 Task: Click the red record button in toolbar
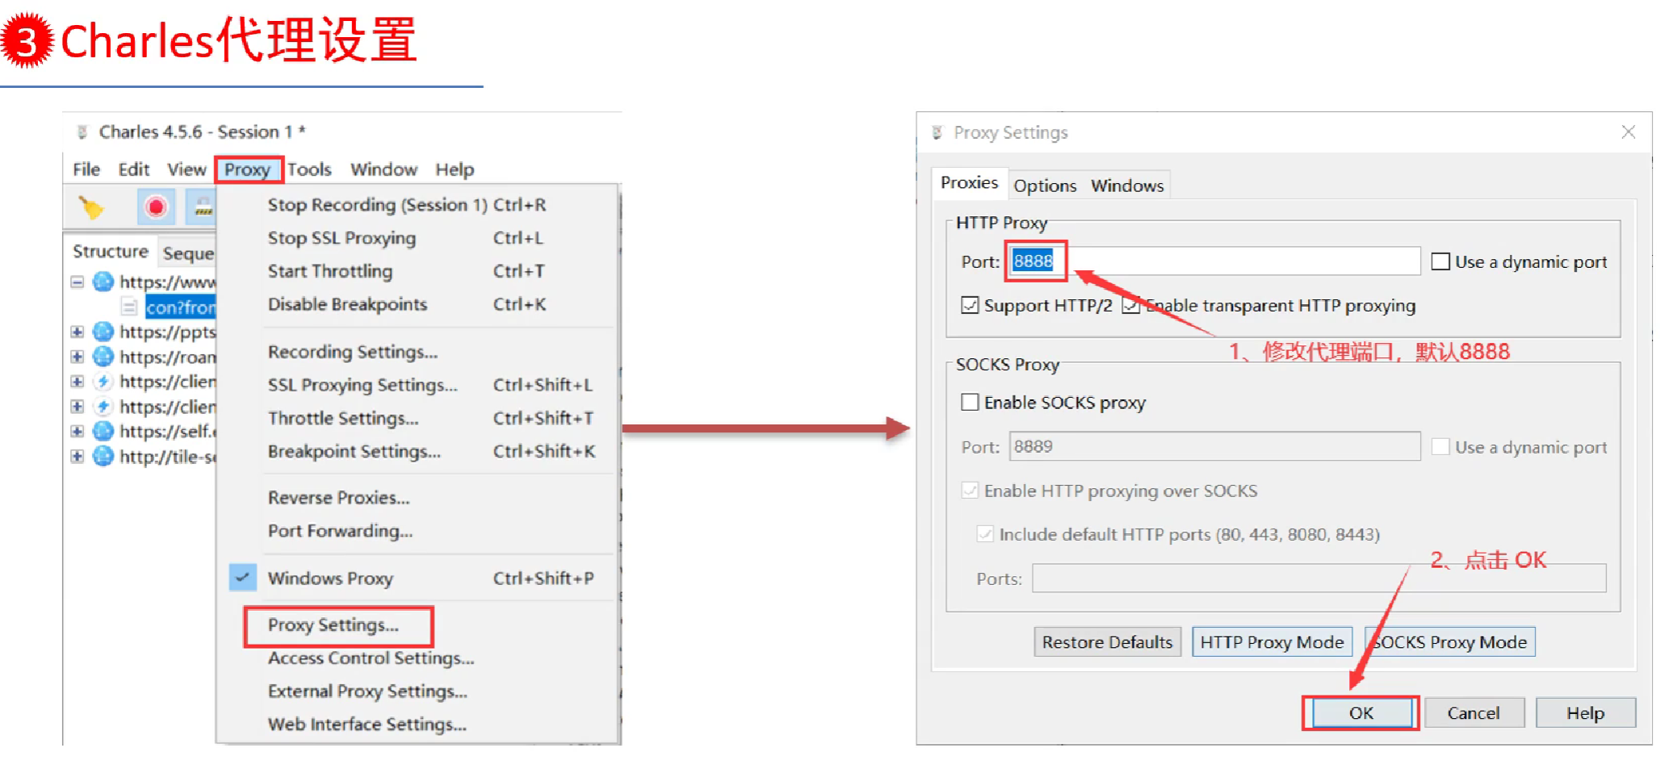pos(156,207)
